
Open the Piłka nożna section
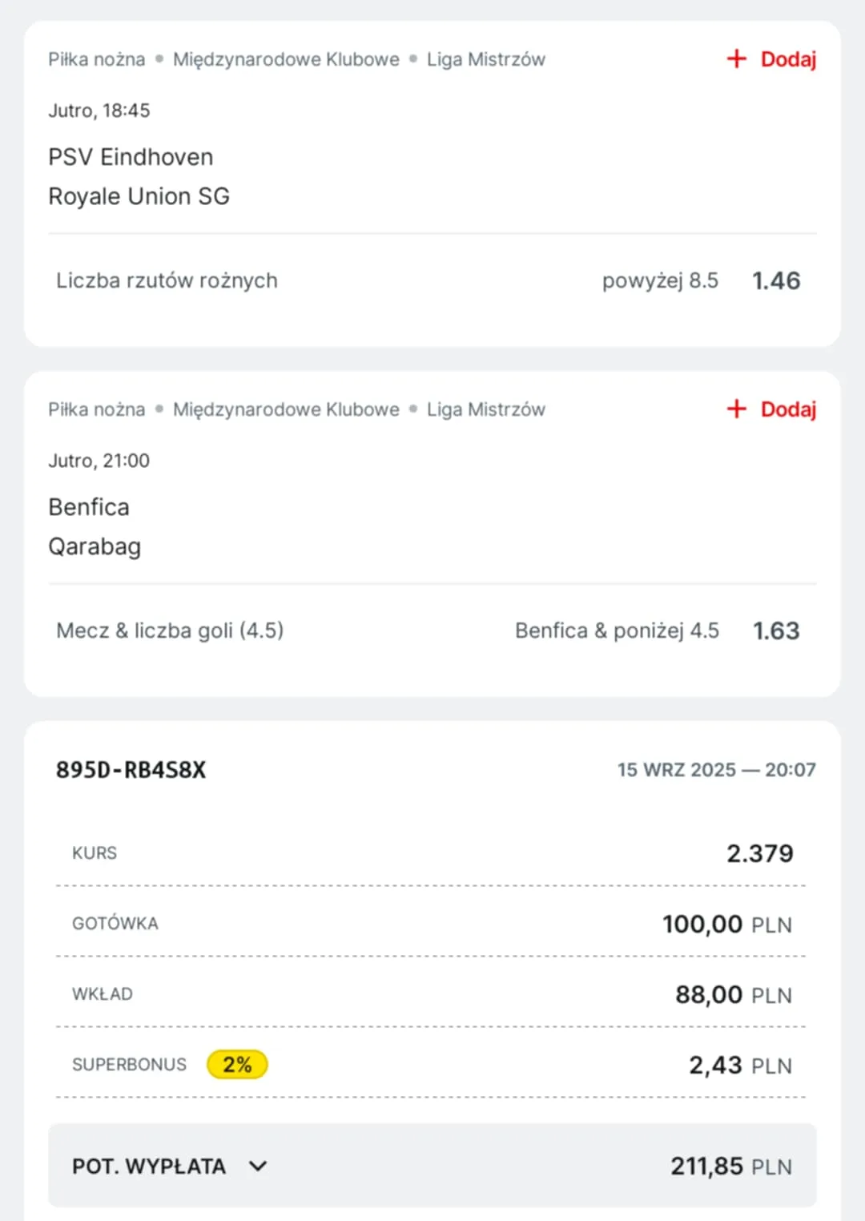pos(95,58)
